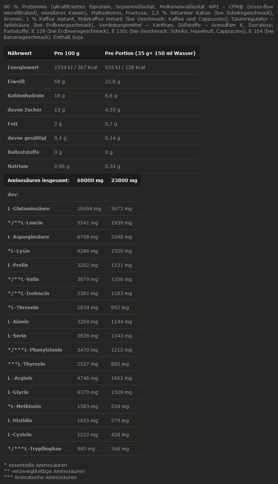278x484 pixels.
Task: Click the value '0,14 g'
Action: coord(112,138)
